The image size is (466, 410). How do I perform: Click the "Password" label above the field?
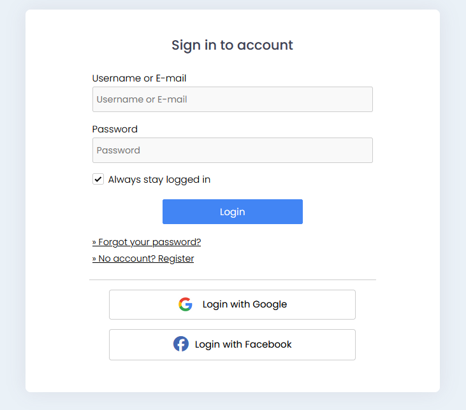coord(115,129)
